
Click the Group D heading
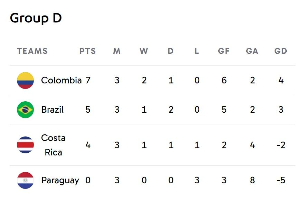pos(36,18)
